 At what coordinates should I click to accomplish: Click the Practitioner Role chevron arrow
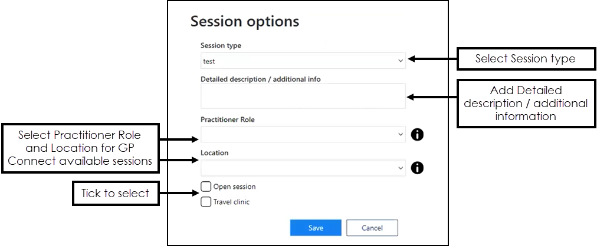(x=400, y=134)
